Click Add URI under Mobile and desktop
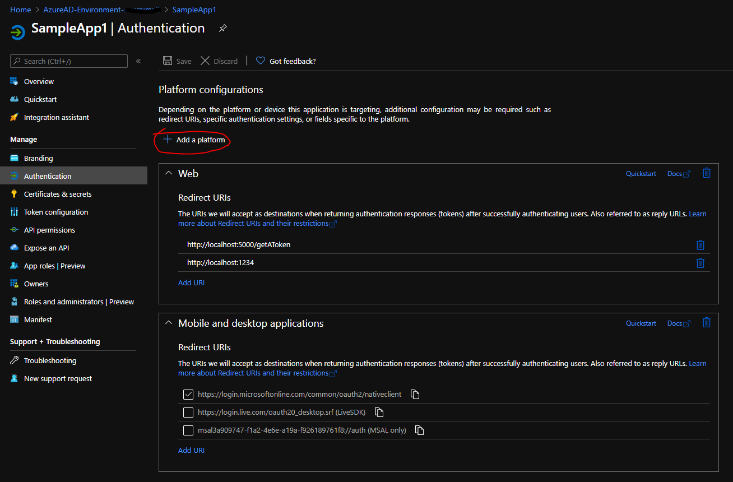 [x=191, y=450]
